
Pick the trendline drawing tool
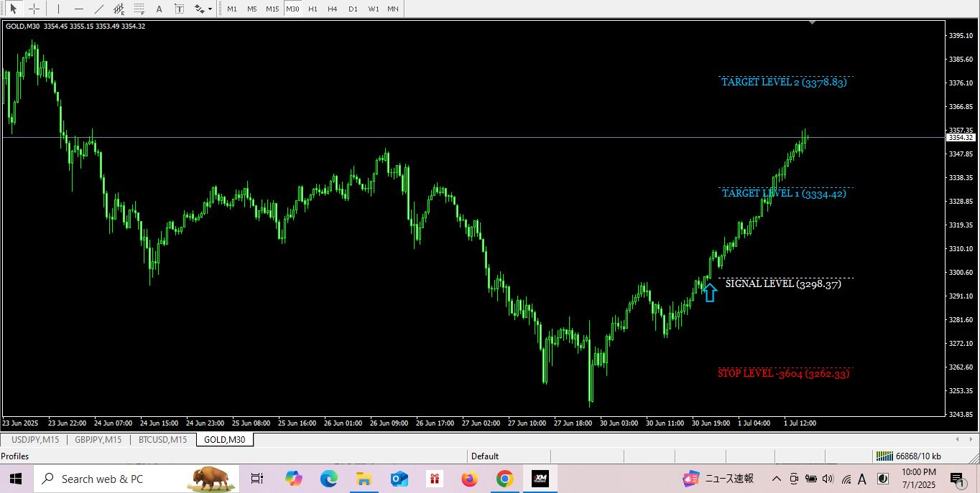(98, 9)
